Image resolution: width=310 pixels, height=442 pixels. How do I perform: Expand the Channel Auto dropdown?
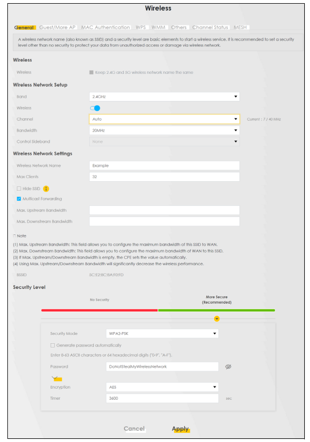tap(164, 119)
